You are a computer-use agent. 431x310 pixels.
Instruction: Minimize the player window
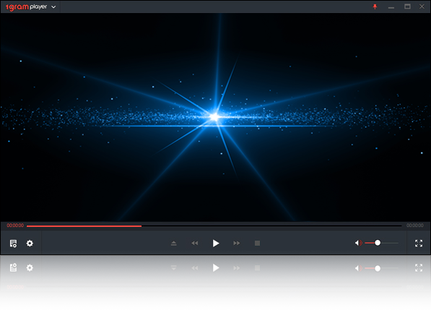click(391, 7)
